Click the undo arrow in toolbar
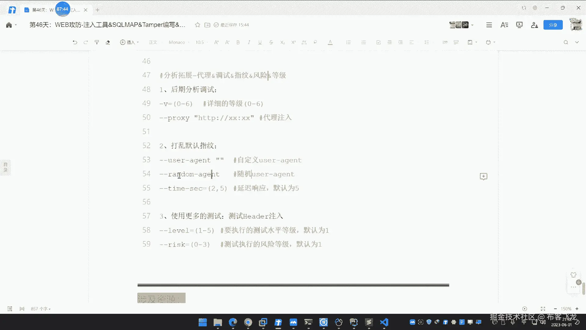Image resolution: width=586 pixels, height=330 pixels. tap(75, 42)
